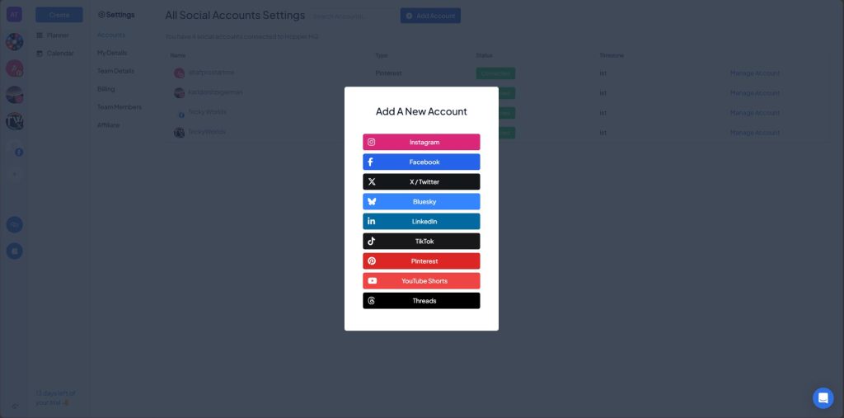Open the Billing settings page
The width and height of the screenshot is (844, 418).
tap(106, 89)
